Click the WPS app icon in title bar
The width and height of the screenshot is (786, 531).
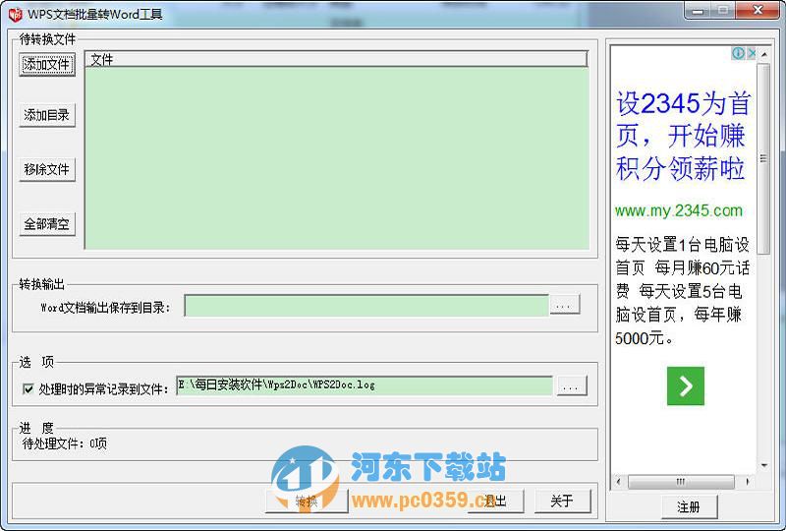point(15,14)
